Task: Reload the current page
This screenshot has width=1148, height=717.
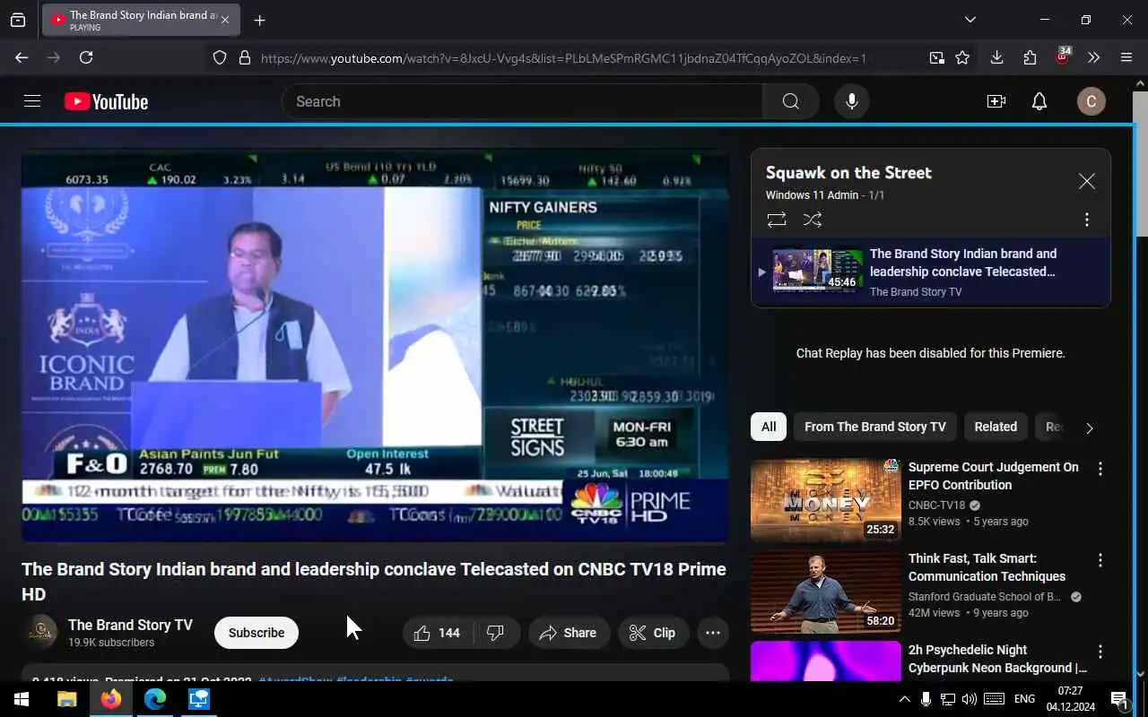Action: [x=86, y=57]
